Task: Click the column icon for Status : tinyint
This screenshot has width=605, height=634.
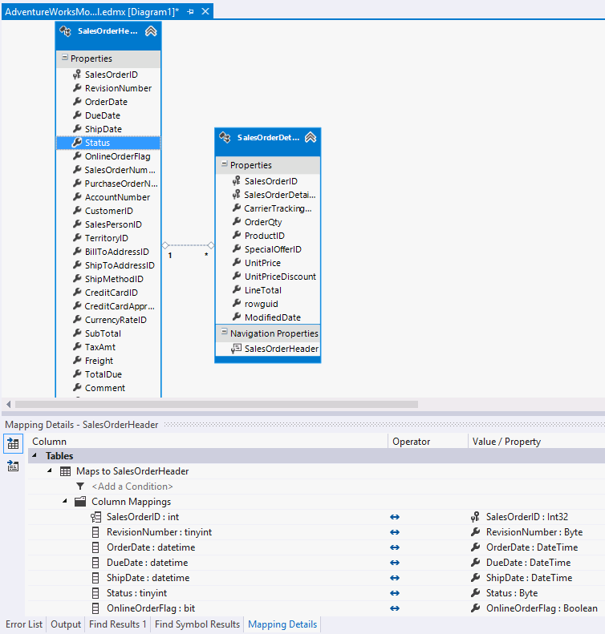Action: pos(95,593)
